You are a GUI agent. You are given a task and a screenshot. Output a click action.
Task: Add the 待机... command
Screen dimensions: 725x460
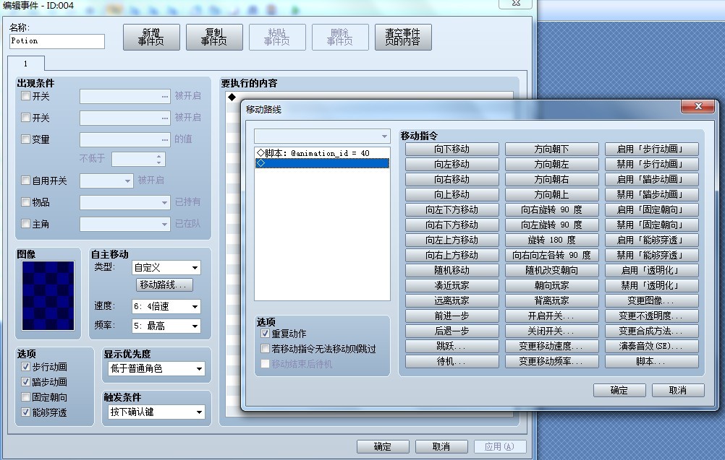(452, 361)
